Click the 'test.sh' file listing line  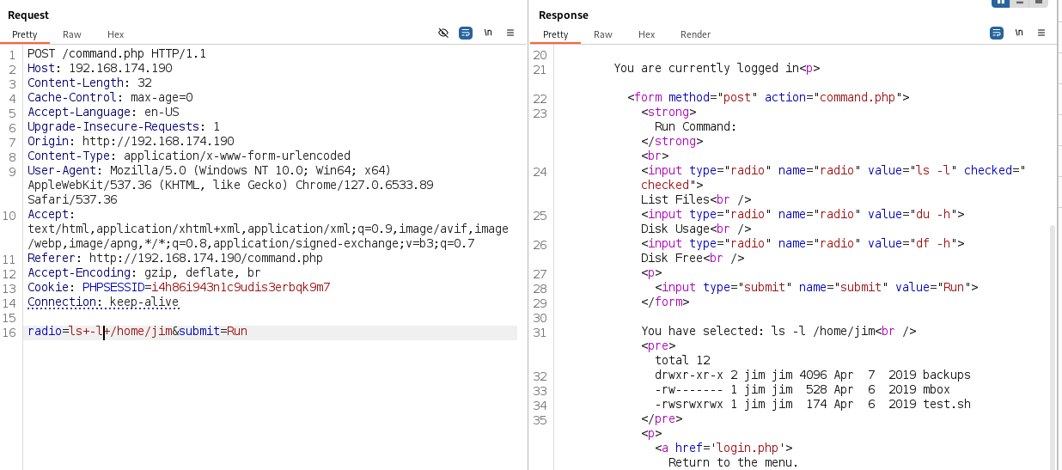pos(813,404)
